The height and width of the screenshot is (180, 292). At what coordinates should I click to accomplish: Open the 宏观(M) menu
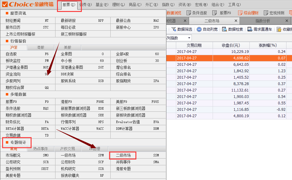pyautogui.click(x=201, y=5)
